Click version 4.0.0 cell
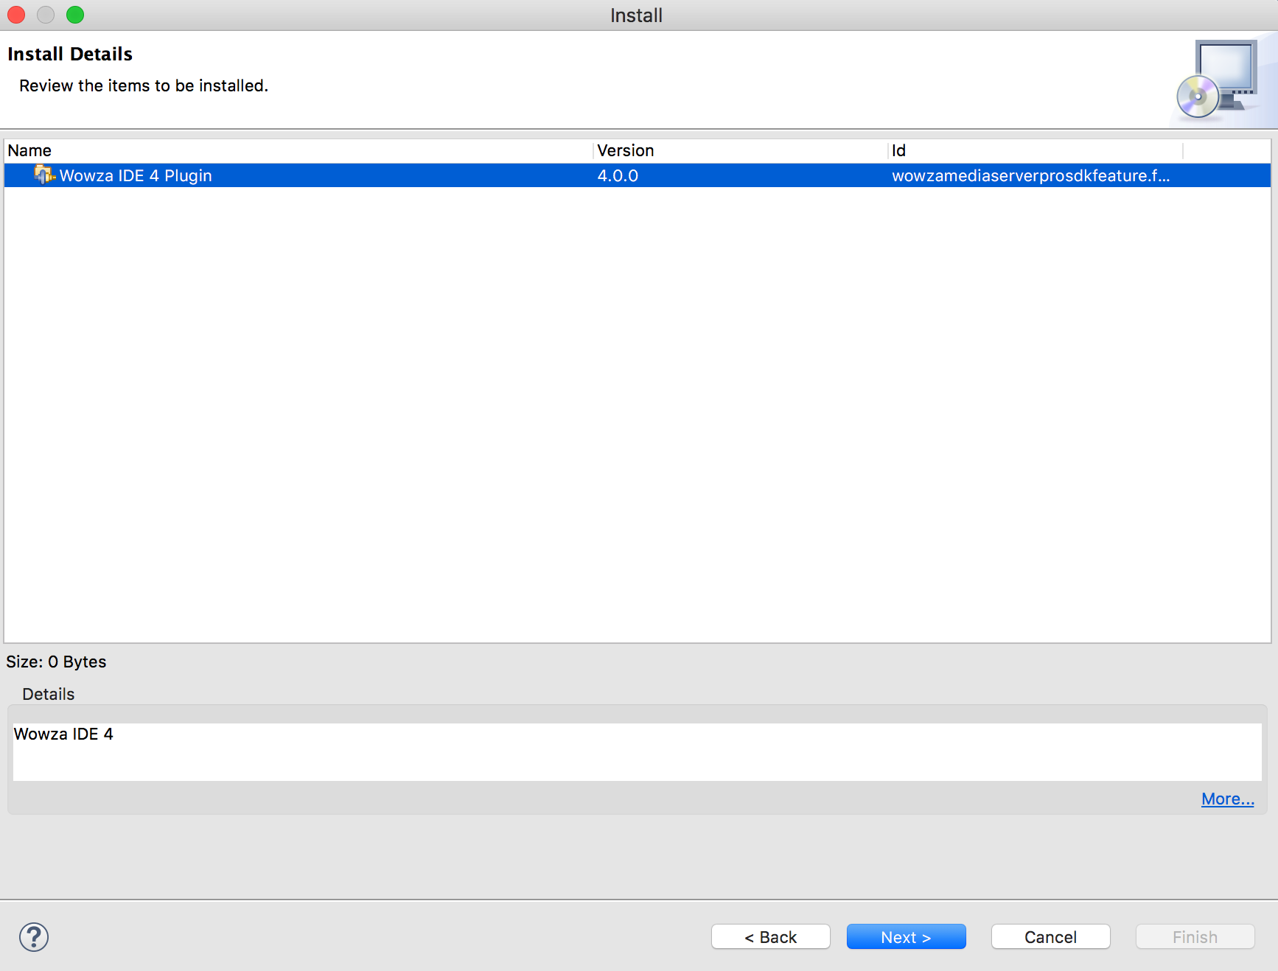Viewport: 1278px width, 971px height. (x=618, y=175)
